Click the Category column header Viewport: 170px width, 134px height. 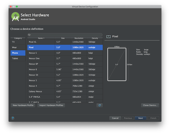point(18,38)
